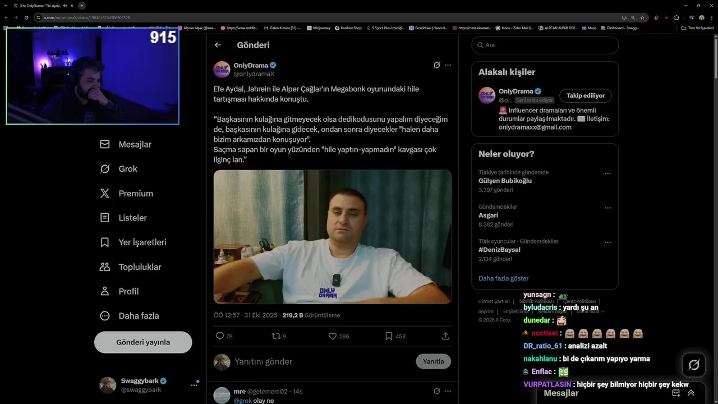The height and width of the screenshot is (404, 718).
Task: Open Listeler icon in sidebar
Action: click(x=105, y=218)
